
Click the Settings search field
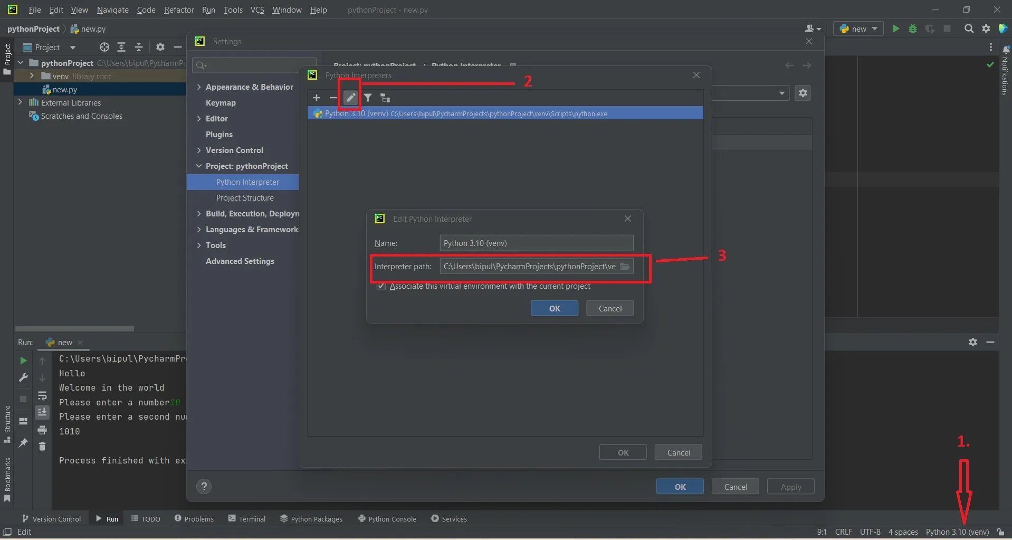click(254, 65)
